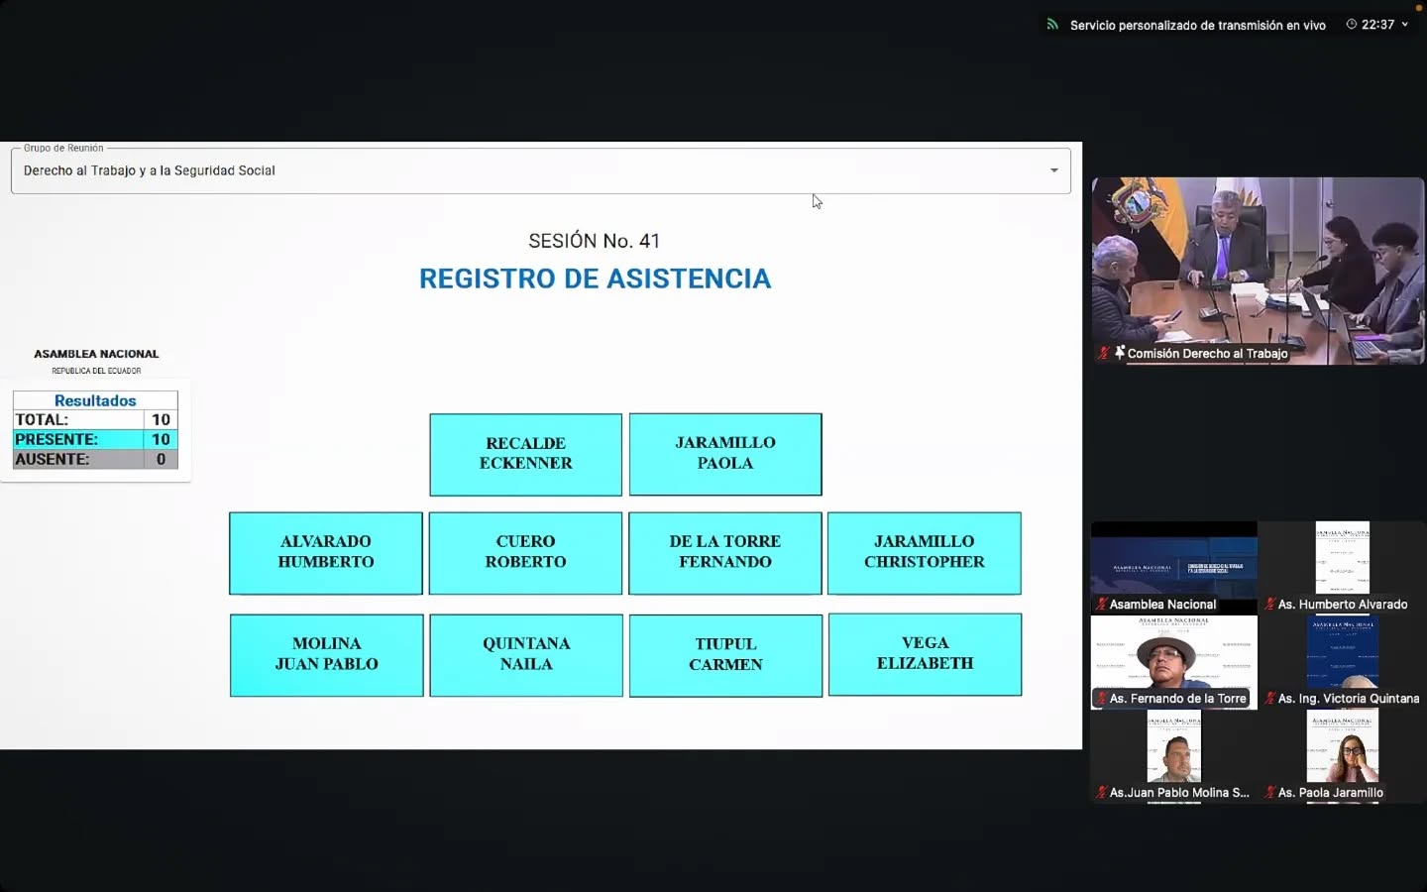Click the TIUPUL CARMEN attendance tile
Image resolution: width=1427 pixels, height=892 pixels.
(x=725, y=655)
